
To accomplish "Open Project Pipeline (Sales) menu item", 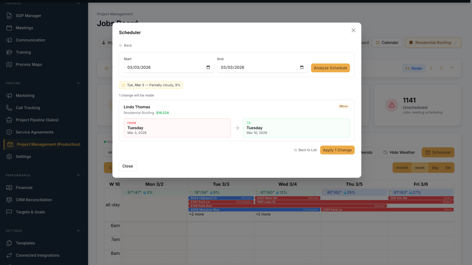I will 37,120.
